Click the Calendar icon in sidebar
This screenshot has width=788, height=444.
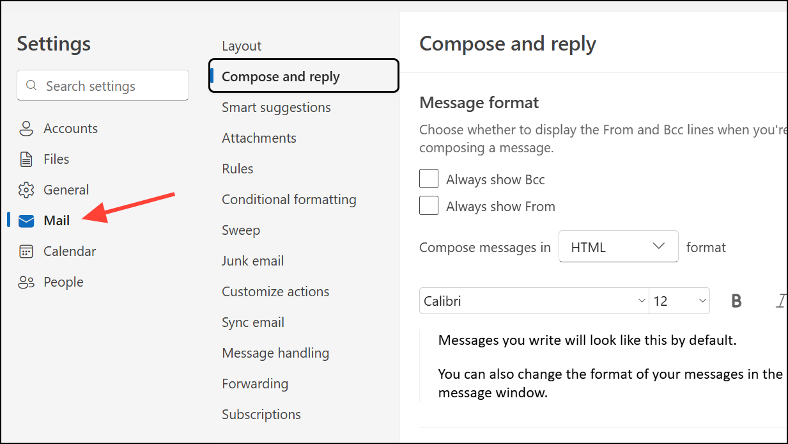pyautogui.click(x=26, y=251)
